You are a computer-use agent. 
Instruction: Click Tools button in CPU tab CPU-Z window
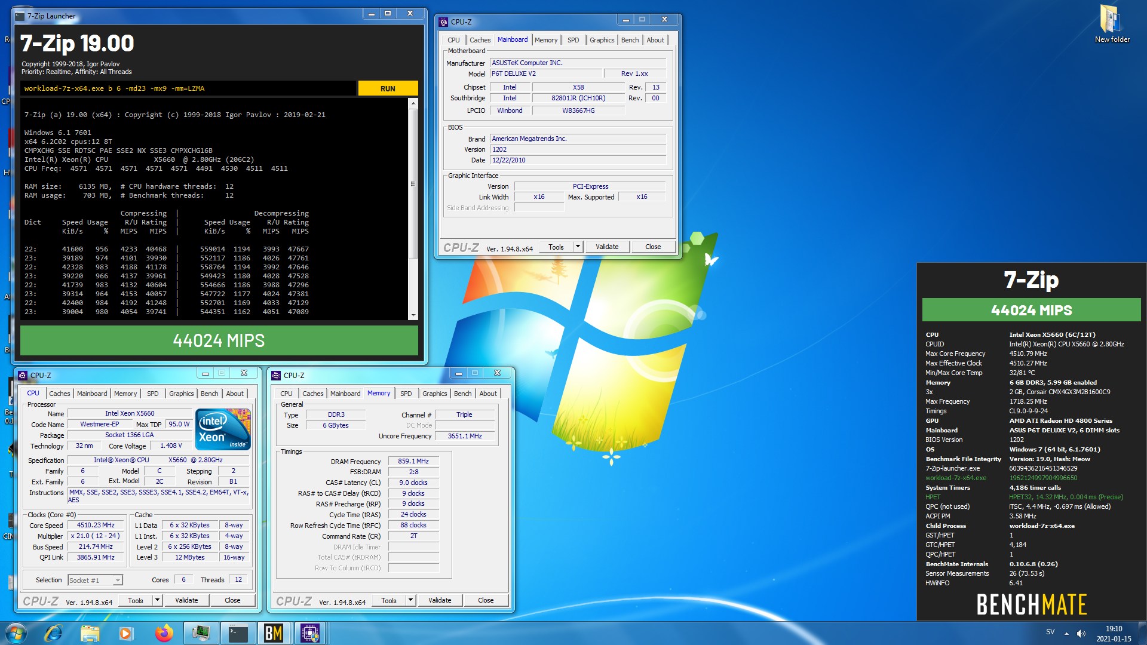(x=136, y=601)
